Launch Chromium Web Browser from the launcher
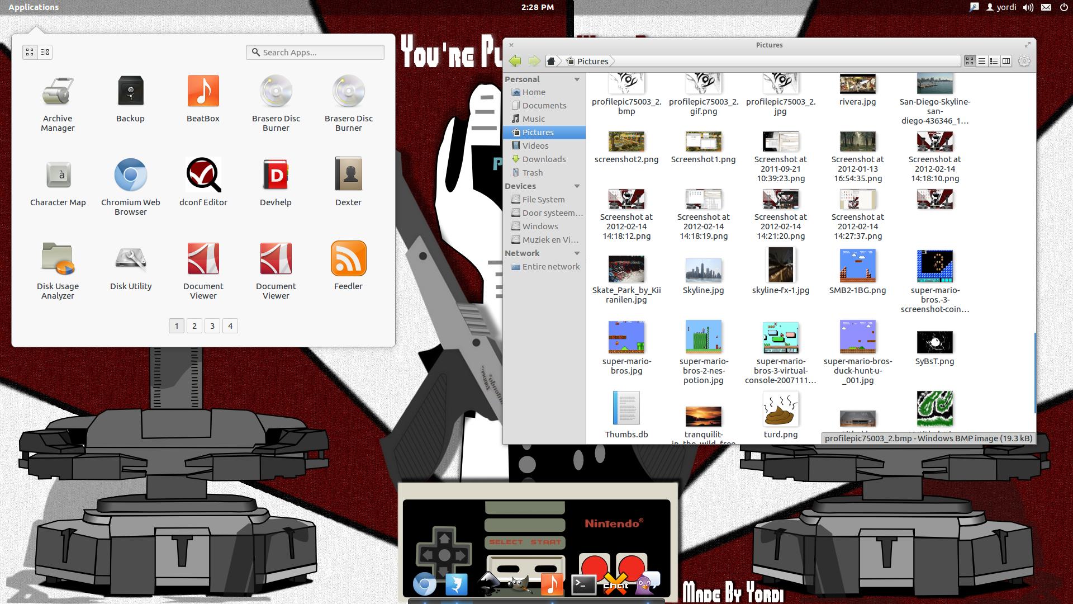 coord(130,187)
